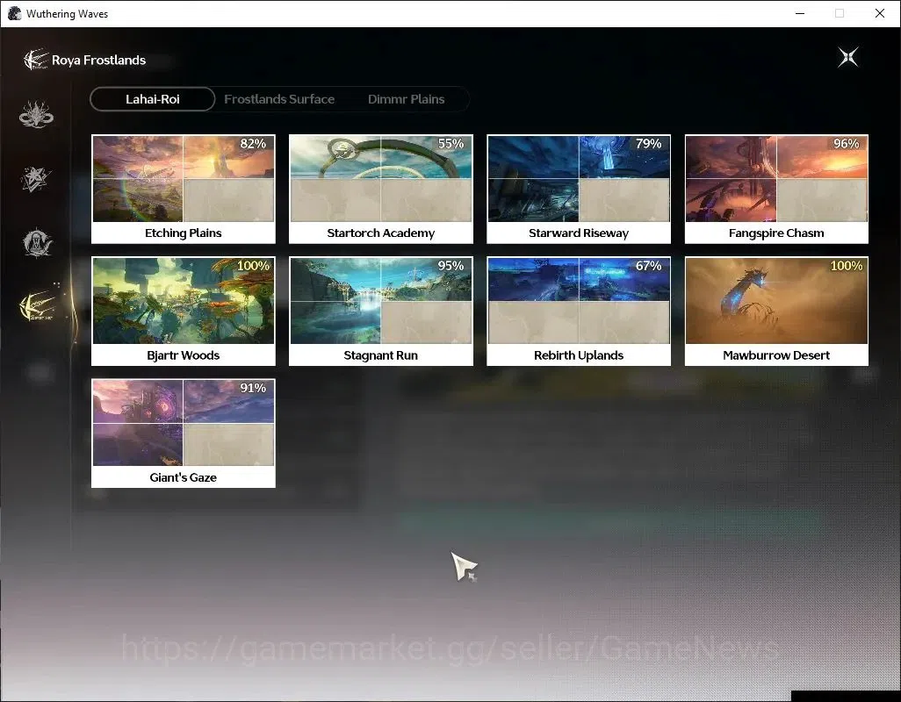This screenshot has height=702, width=901.
Task: Switch to the Dimmr Plains tab
Action: pos(406,99)
